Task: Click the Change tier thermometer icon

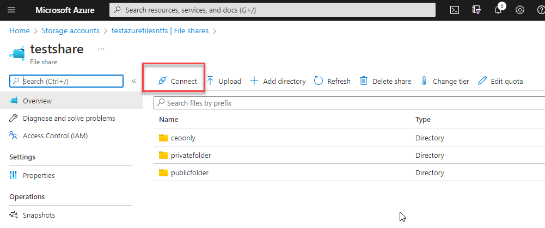Action: (x=424, y=81)
